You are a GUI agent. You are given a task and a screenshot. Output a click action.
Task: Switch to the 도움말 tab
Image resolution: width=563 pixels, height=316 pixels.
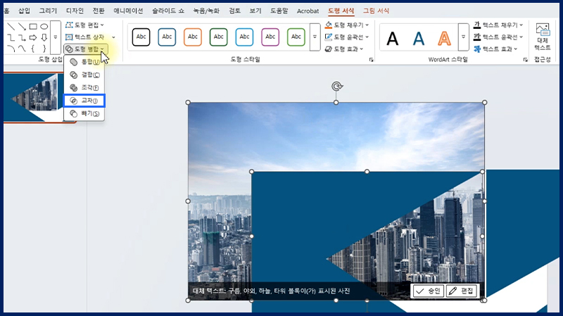click(x=279, y=11)
